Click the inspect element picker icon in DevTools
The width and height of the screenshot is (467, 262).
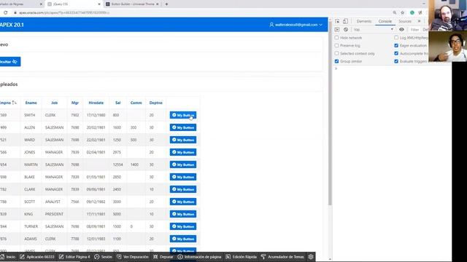[x=337, y=21]
